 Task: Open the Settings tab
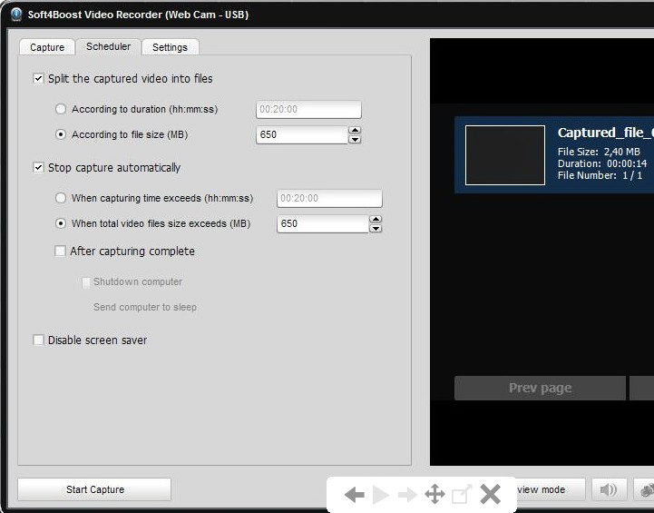[170, 47]
